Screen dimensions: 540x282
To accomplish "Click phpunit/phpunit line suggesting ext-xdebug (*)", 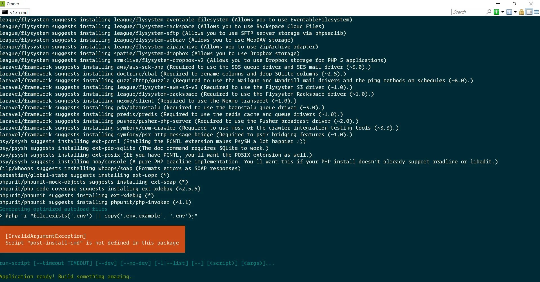I will 77,196.
